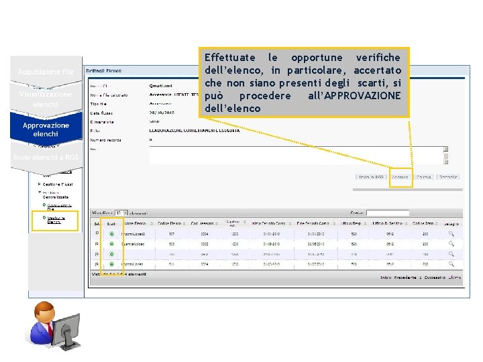Toggle selection checkbox for ImportoUpload2 row
483x362 pixels.
97,234
